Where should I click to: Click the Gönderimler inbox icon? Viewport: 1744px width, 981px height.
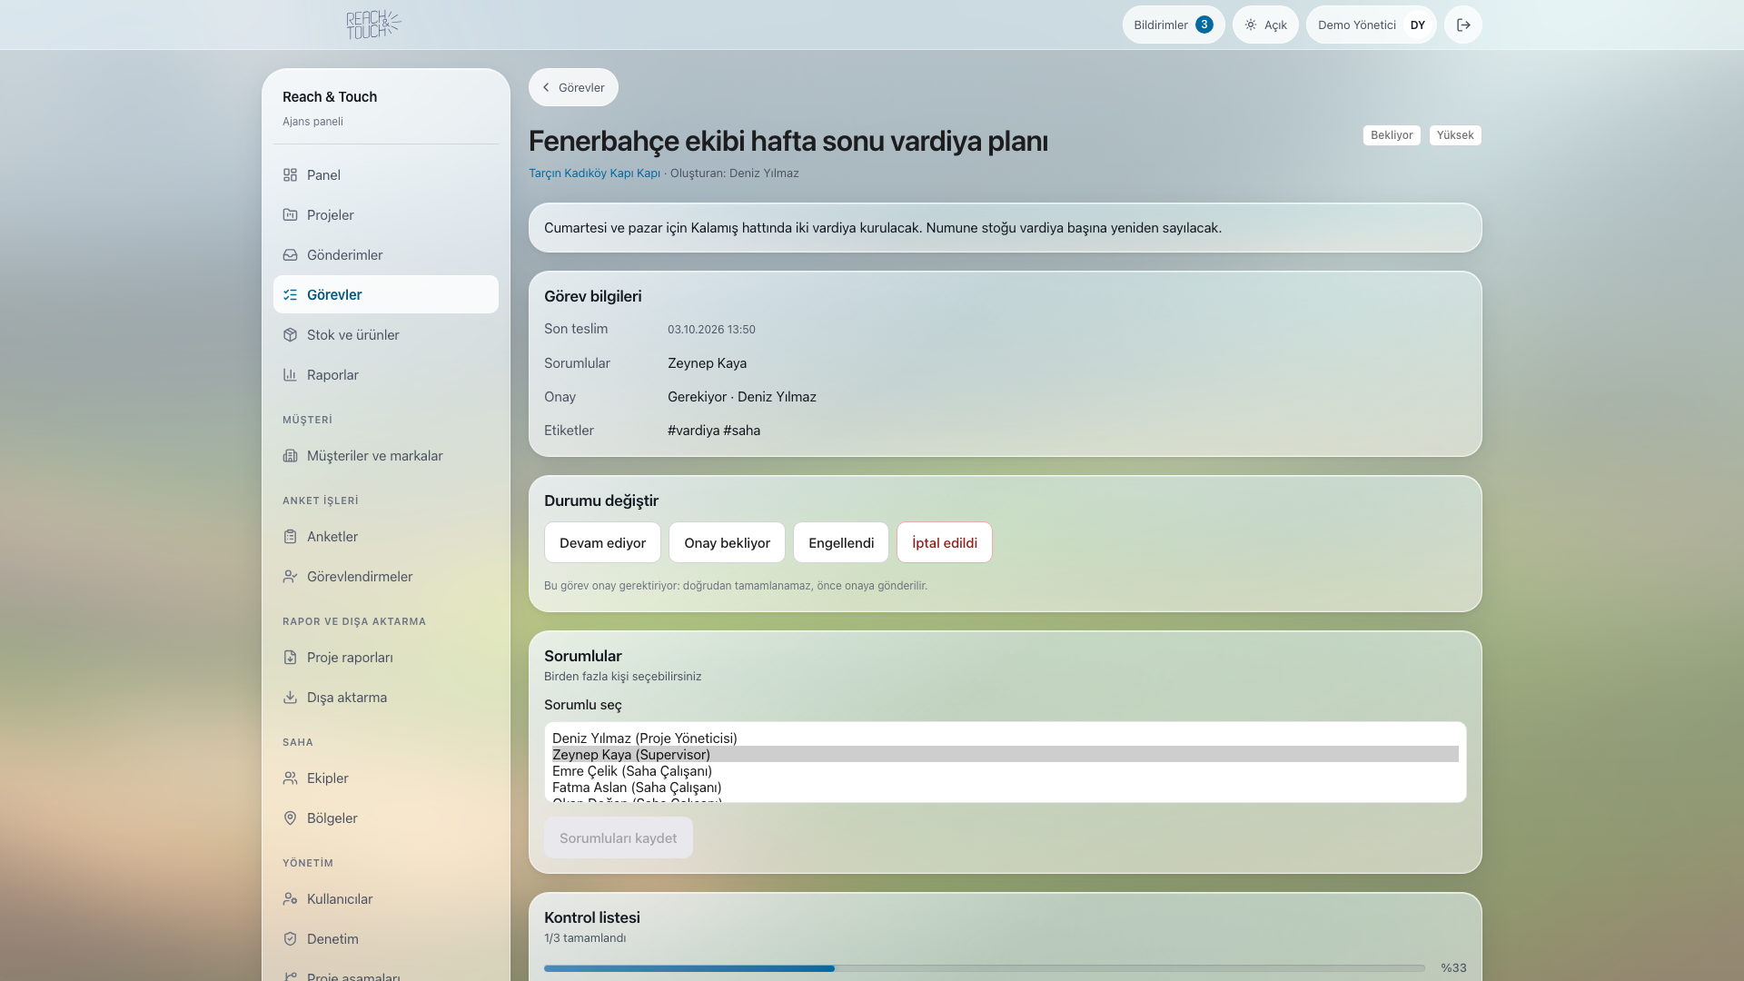point(290,254)
